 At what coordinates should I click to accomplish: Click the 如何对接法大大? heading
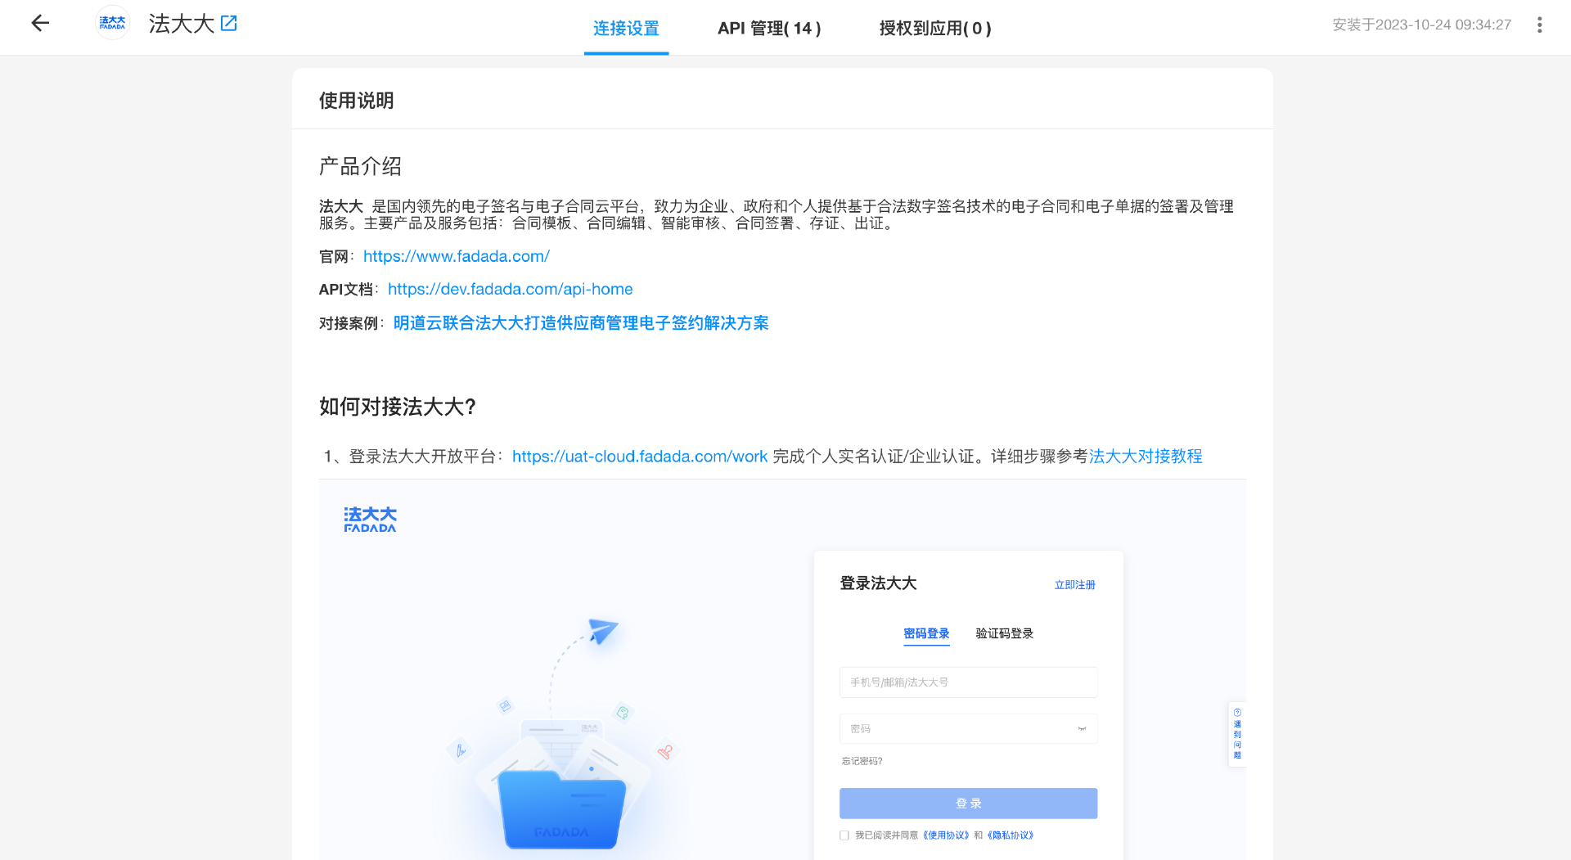point(398,407)
